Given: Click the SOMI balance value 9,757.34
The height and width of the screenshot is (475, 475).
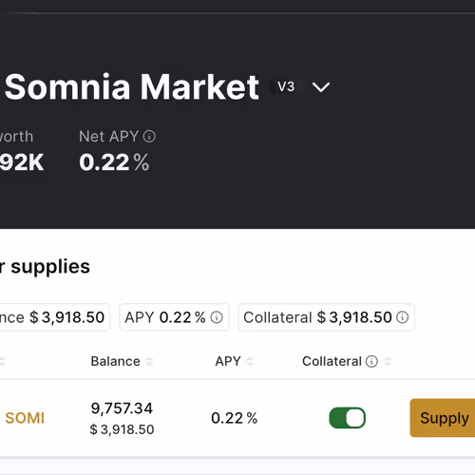Looking at the screenshot, I should 122,408.
